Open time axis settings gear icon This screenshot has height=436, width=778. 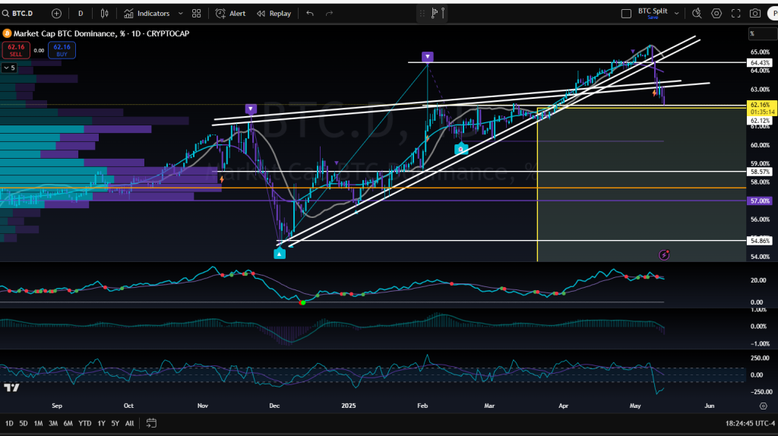click(x=763, y=406)
